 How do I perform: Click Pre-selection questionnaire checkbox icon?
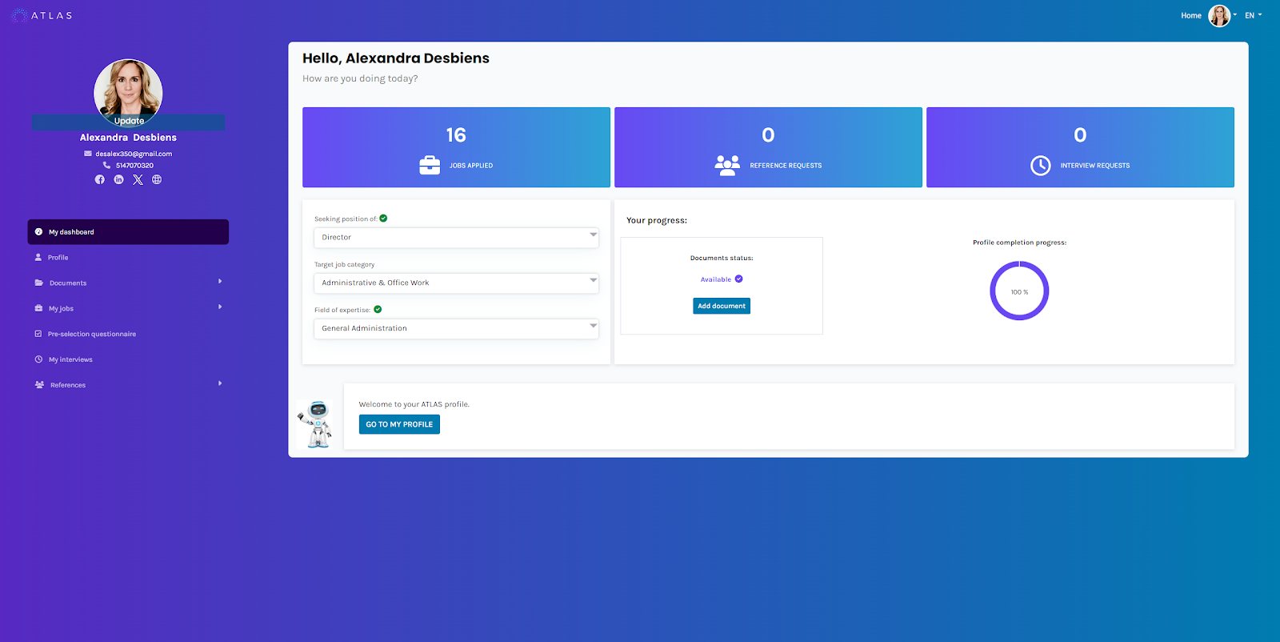click(x=38, y=334)
